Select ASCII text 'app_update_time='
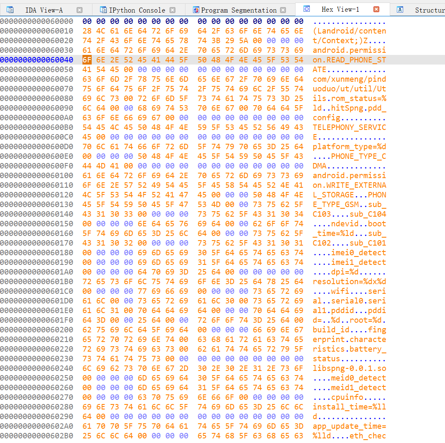445x443 pixels. 350,426
